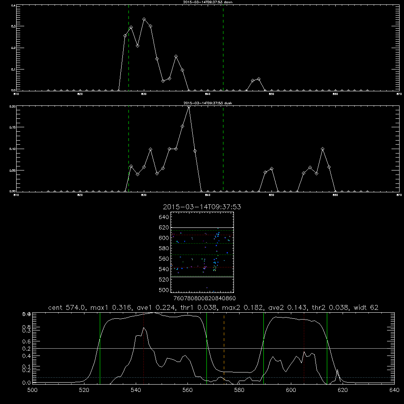Click the "560" x-axis label of bottom plot

pos(187,390)
